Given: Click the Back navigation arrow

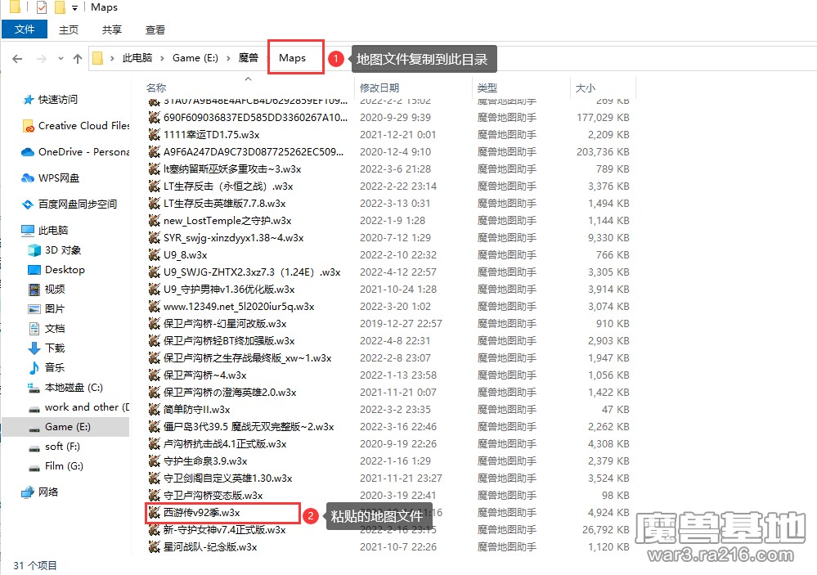Looking at the screenshot, I should coord(17,59).
